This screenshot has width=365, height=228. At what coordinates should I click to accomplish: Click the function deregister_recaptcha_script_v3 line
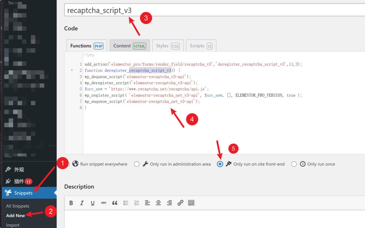[132, 70]
